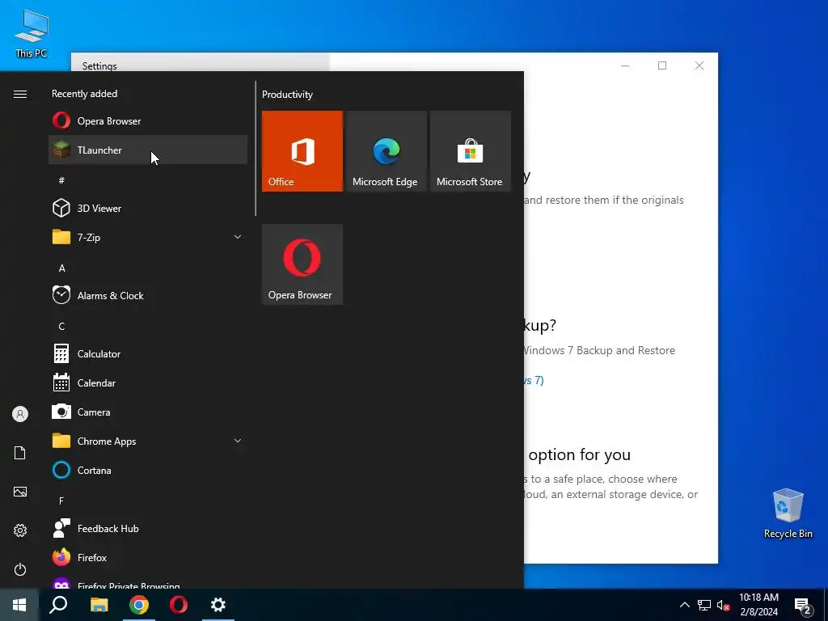Expand the Chrome Apps folder chevron
The image size is (828, 621).
(x=238, y=441)
